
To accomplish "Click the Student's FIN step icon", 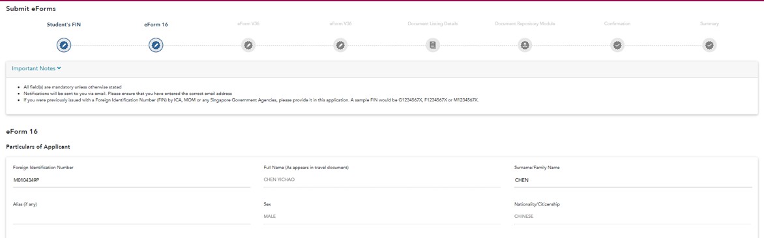I will (64, 46).
